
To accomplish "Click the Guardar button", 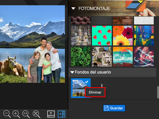I will 114,108.
